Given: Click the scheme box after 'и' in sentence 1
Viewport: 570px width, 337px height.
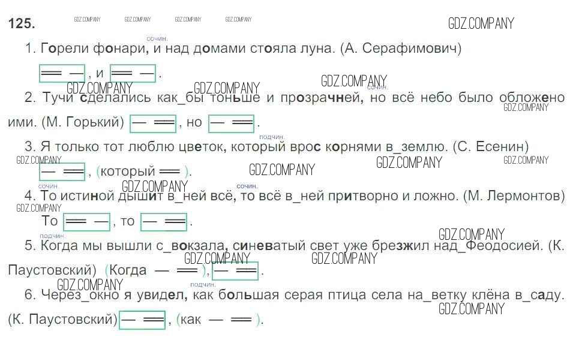Looking at the screenshot, I should click(133, 73).
